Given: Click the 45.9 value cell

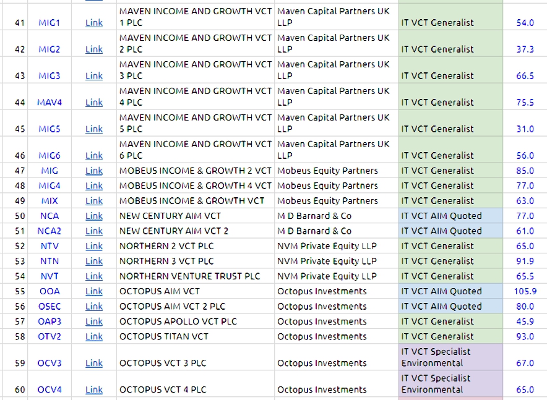Looking at the screenshot, I should click(x=525, y=321).
